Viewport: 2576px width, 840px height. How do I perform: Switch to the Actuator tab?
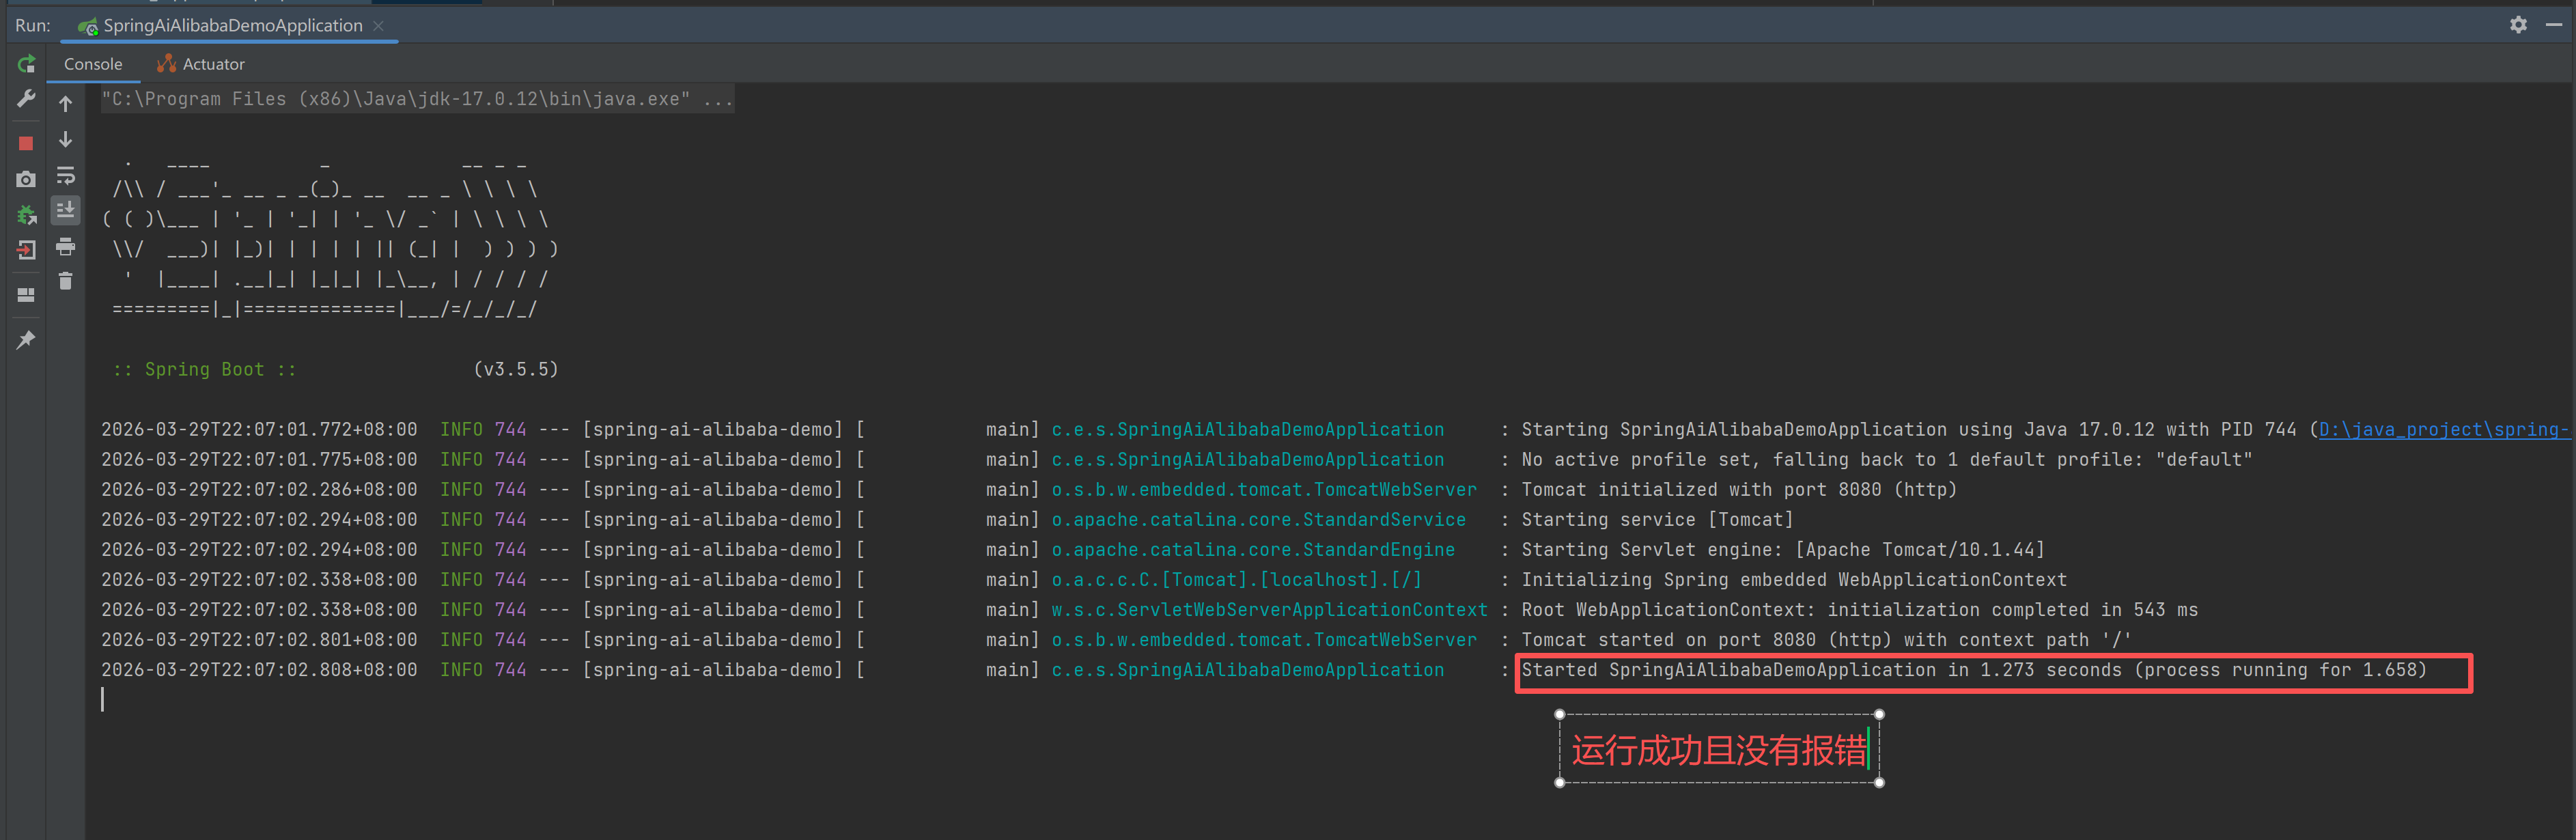point(201,64)
